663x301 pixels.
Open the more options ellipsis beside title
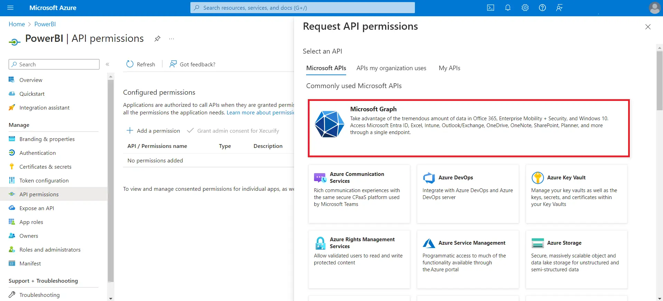pos(171,39)
